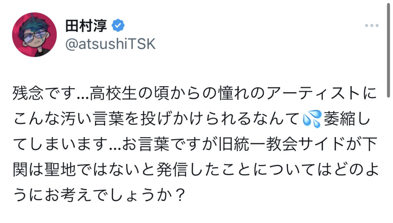393x223 pixels.
Task: Open 田村淳's profile avatar picture
Action: pos(35,34)
